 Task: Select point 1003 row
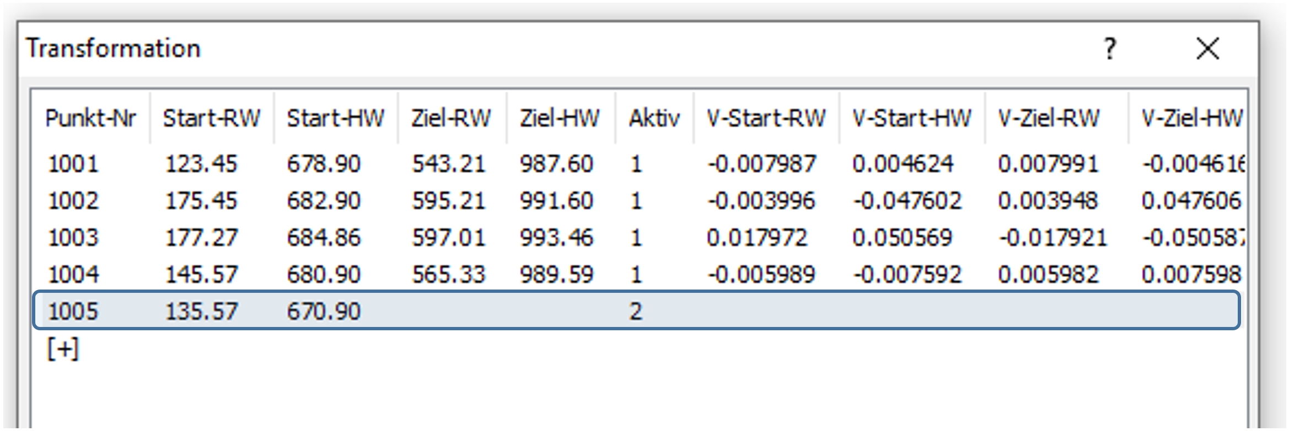[73, 238]
